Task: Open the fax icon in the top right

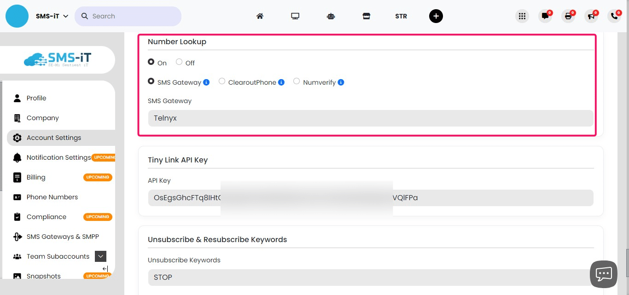Action: pos(568,16)
